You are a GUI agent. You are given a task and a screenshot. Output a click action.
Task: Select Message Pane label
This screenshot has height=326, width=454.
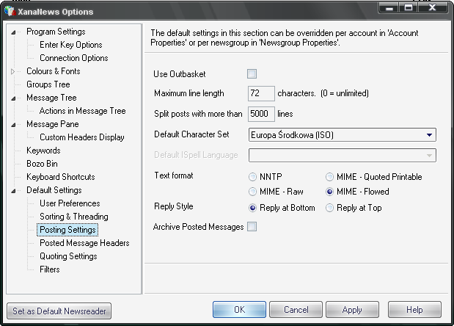[53, 124]
